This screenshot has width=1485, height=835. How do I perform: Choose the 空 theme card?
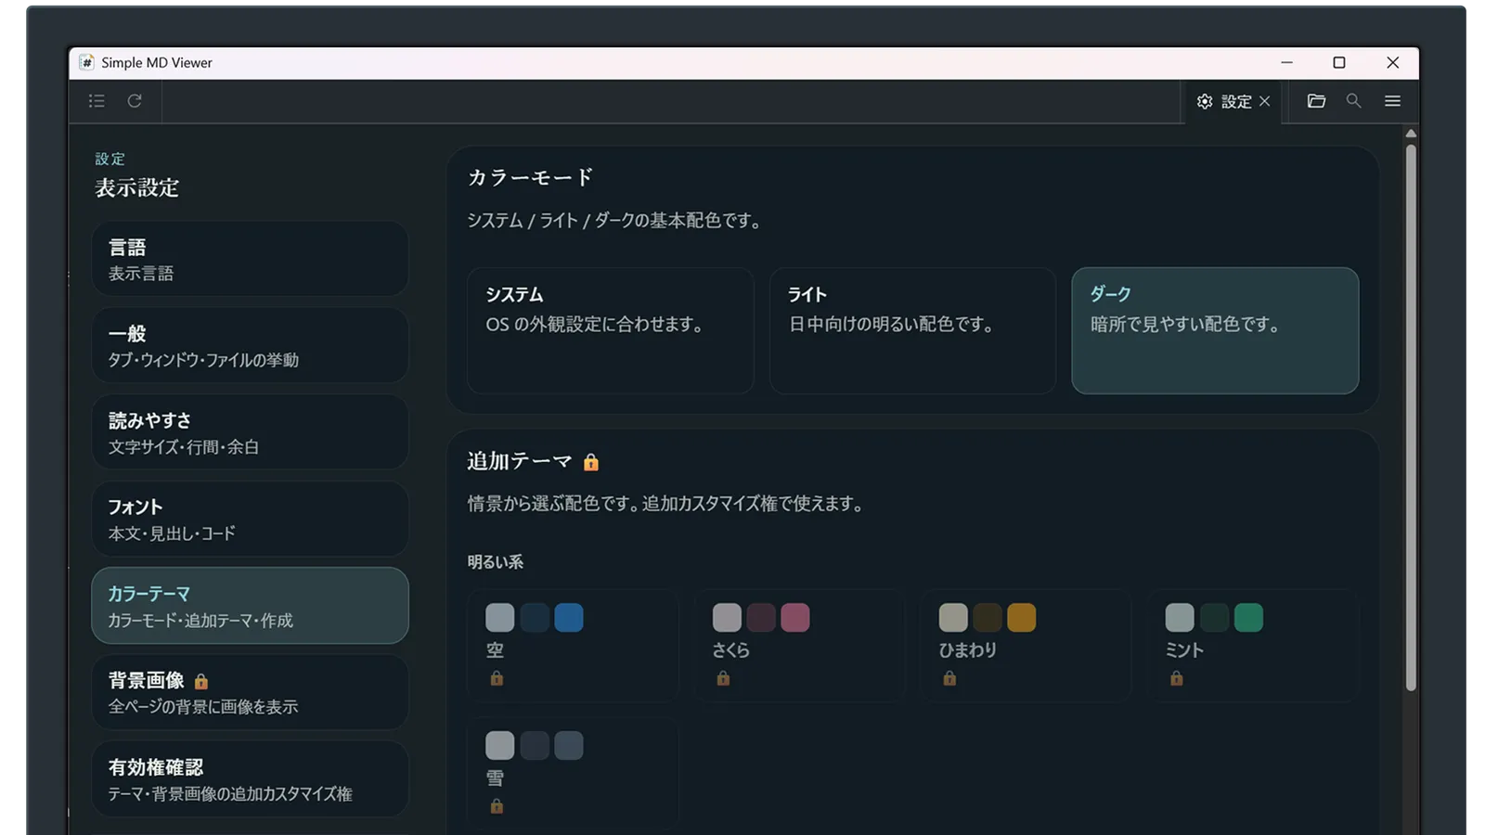coord(573,646)
